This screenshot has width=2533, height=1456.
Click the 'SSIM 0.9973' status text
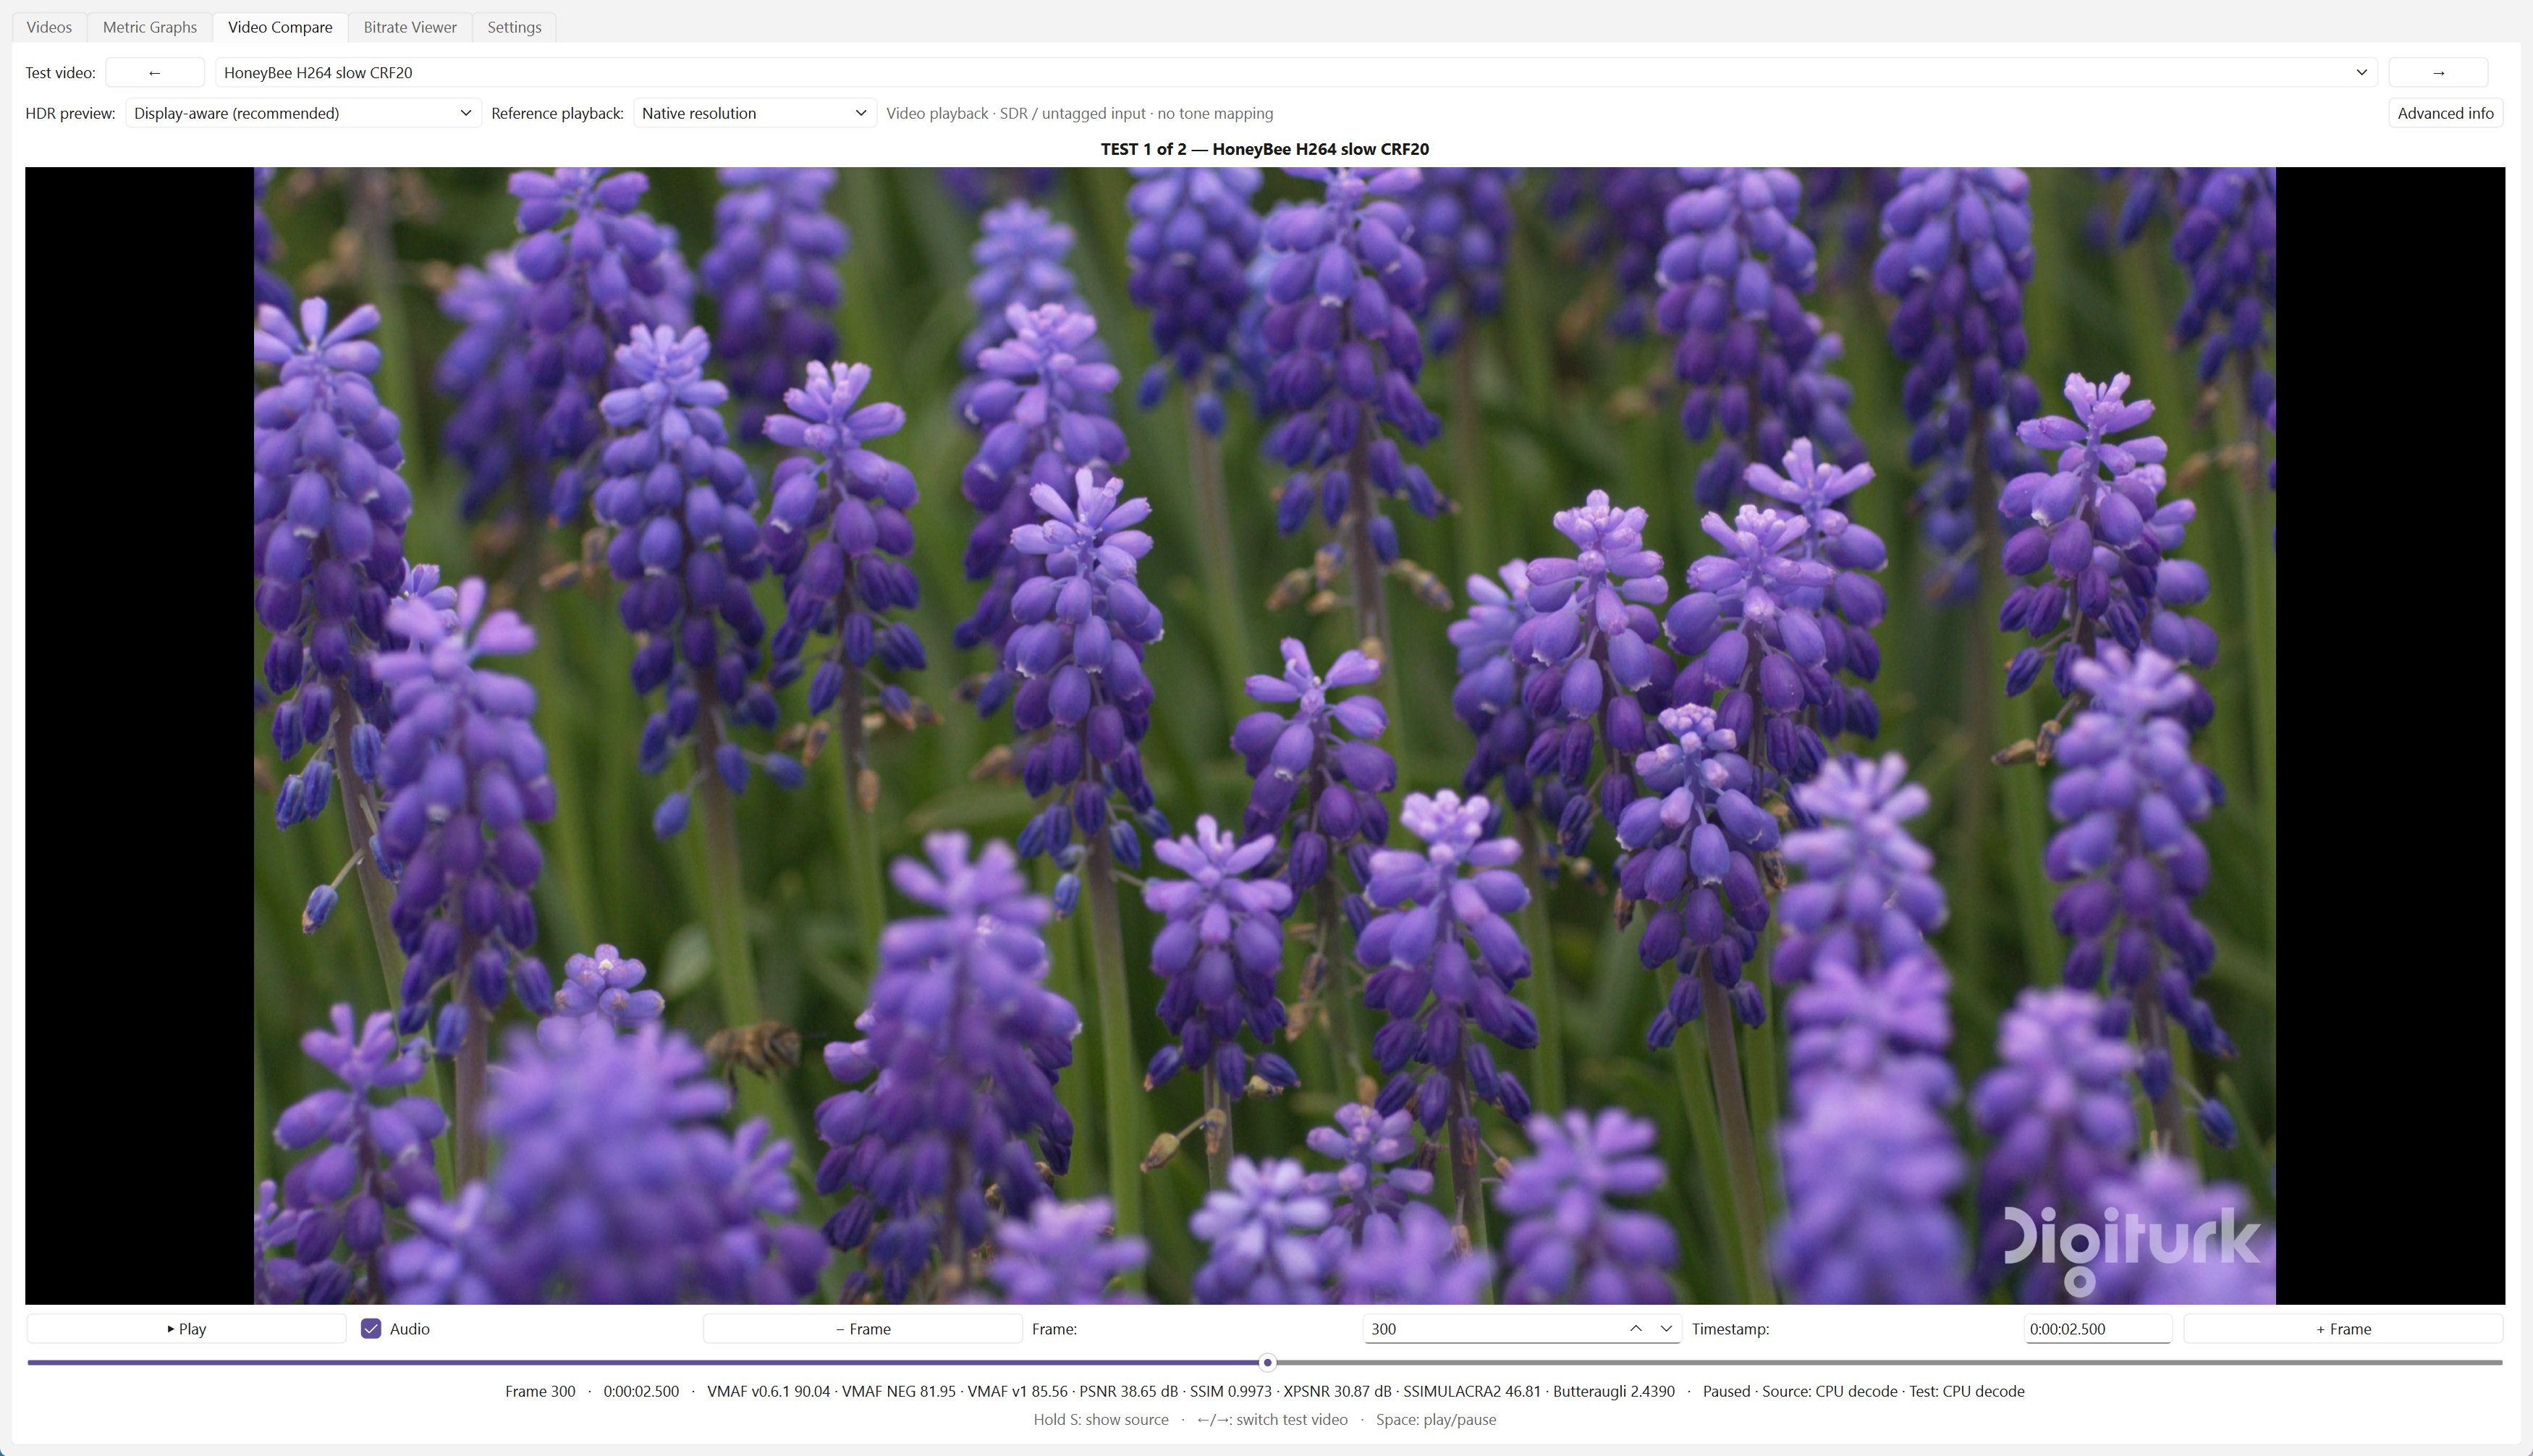[1231, 1391]
